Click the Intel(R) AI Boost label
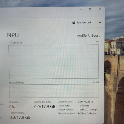 point(88,36)
